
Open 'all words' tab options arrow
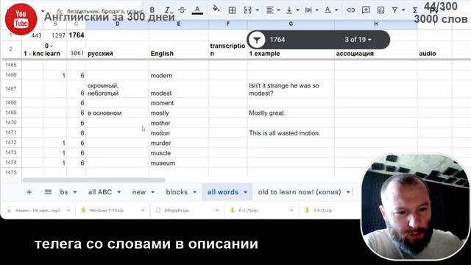[245, 192]
